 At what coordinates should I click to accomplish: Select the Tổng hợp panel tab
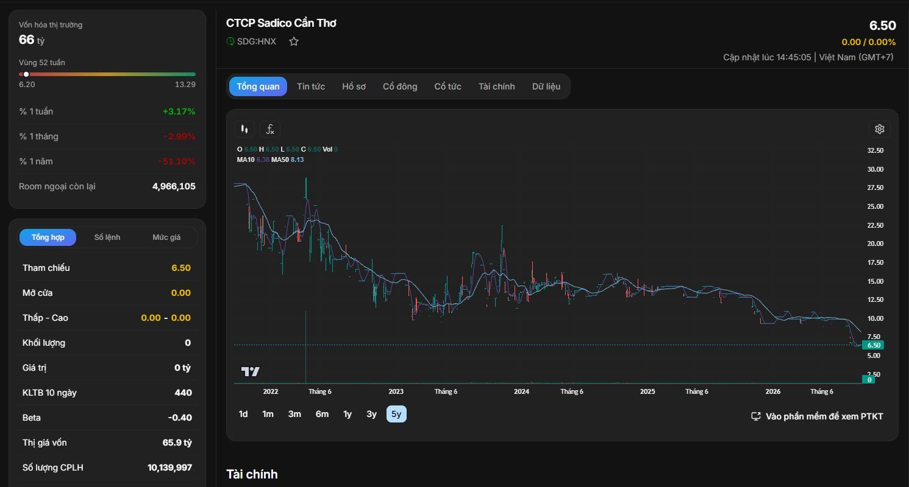pyautogui.click(x=48, y=237)
